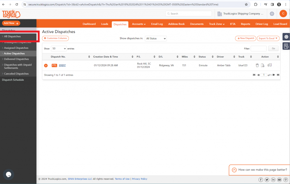Sort by Dispatch No. column
Screen dimensions: 290x184
coord(89,57)
